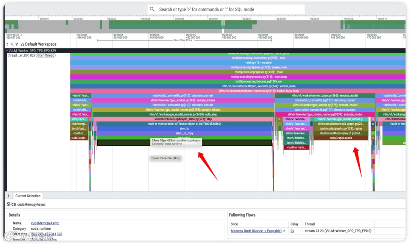Select the wide aten::to slice
The image size is (409, 244).
click(184, 129)
